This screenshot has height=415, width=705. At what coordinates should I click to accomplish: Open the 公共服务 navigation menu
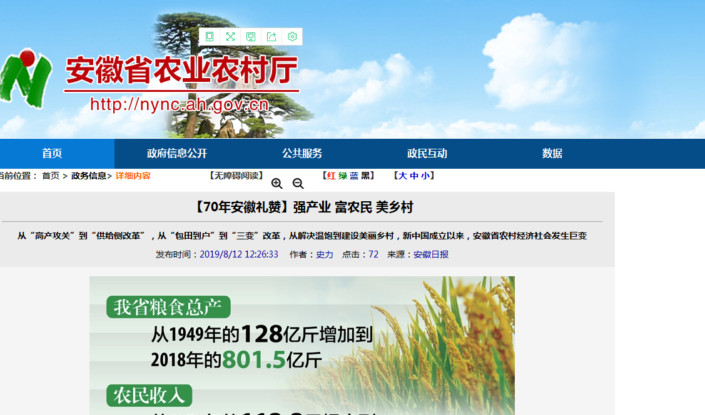click(x=302, y=154)
